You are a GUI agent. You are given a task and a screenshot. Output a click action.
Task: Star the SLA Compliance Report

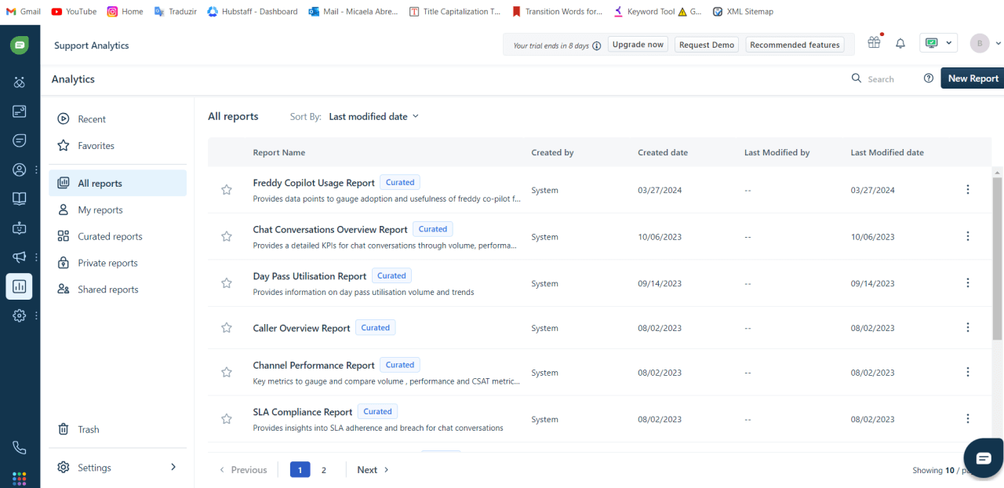click(227, 418)
